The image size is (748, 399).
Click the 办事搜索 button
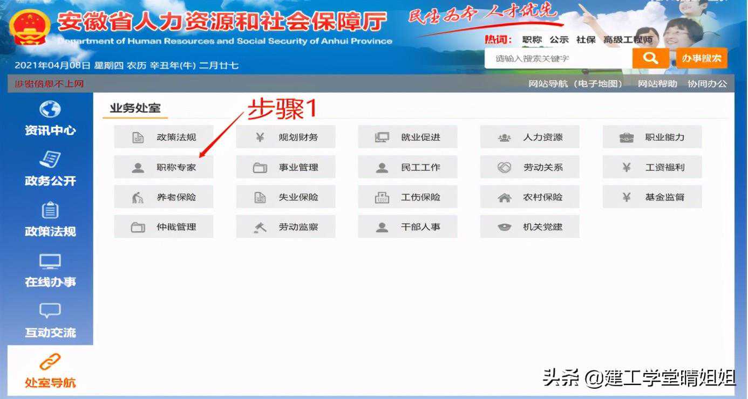click(x=701, y=58)
